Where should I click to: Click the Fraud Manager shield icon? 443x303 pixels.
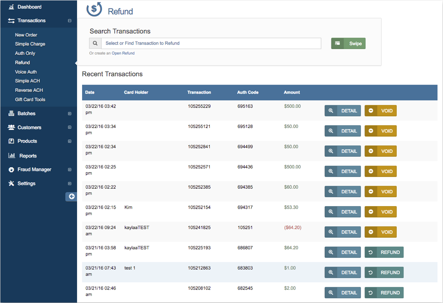pos(11,170)
